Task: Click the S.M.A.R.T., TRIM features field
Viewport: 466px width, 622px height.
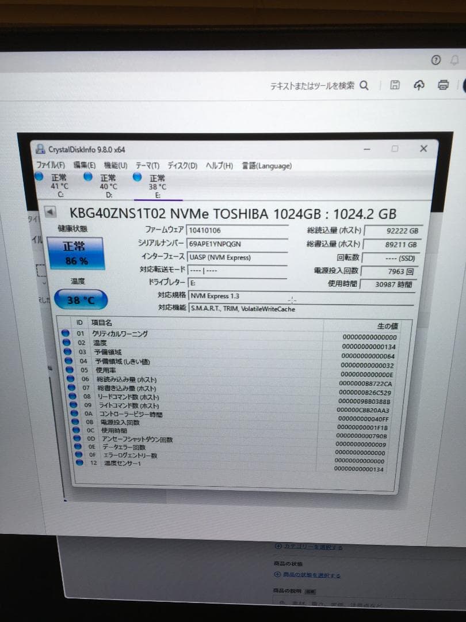Action: (301, 309)
